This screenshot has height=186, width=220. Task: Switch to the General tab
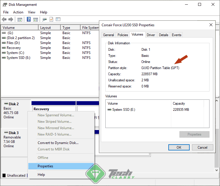109,35
